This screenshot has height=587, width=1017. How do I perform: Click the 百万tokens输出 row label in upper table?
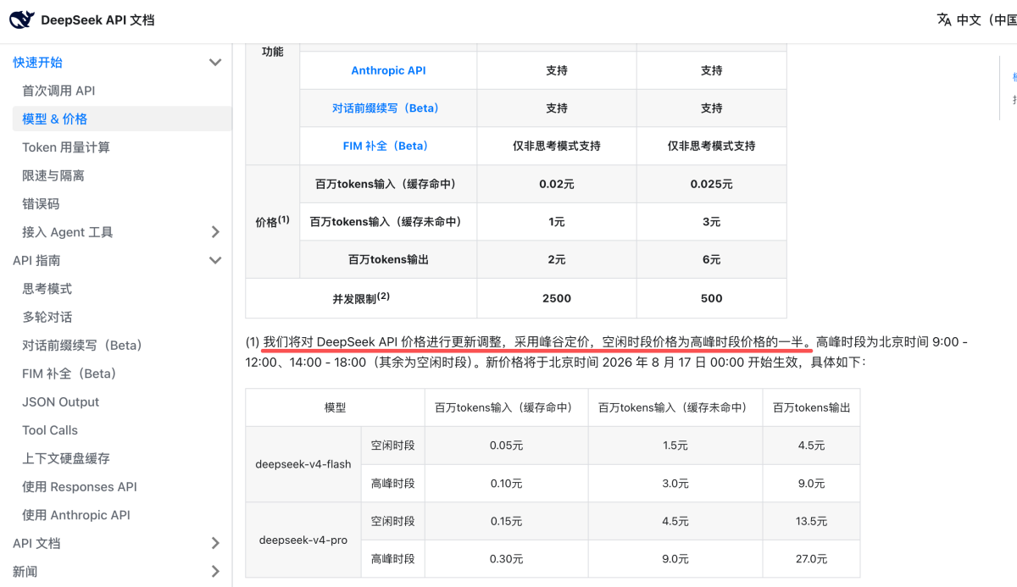tap(388, 260)
